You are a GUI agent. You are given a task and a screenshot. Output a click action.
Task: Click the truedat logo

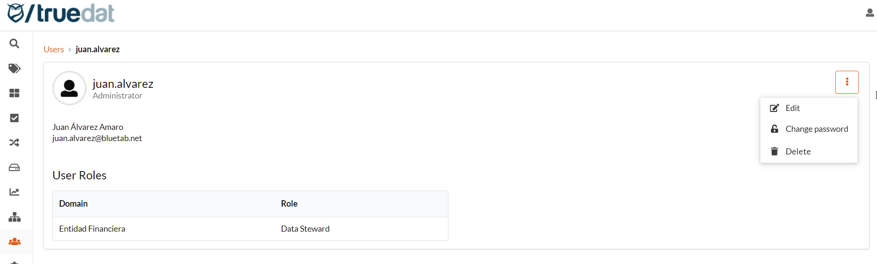(61, 13)
